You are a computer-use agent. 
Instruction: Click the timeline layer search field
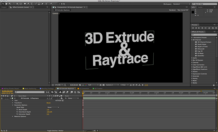30,92
